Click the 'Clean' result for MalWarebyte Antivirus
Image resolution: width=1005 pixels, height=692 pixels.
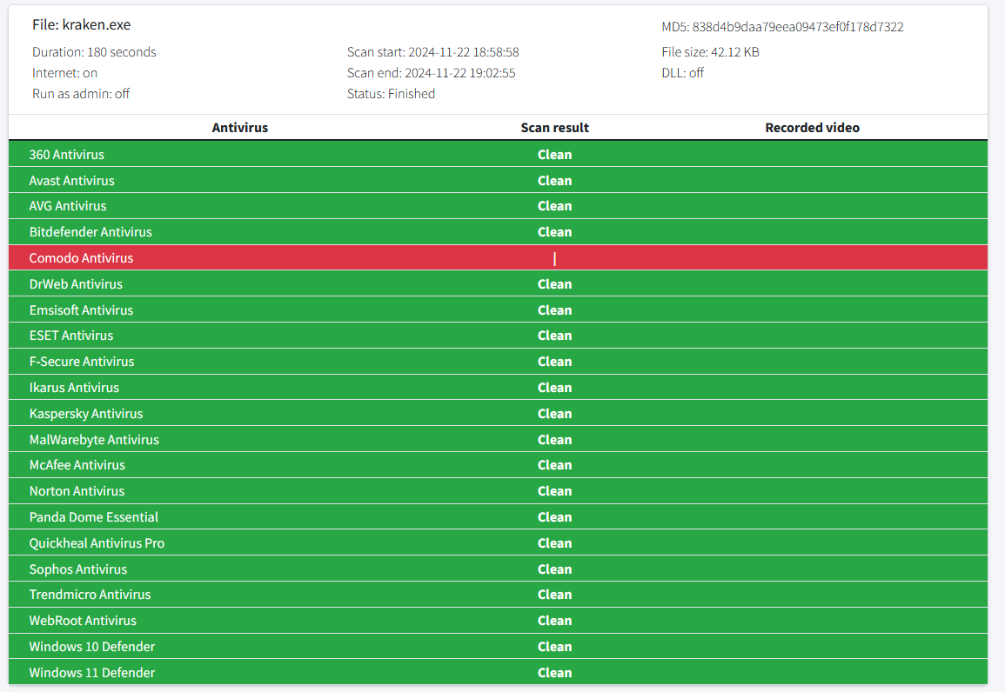(x=554, y=439)
